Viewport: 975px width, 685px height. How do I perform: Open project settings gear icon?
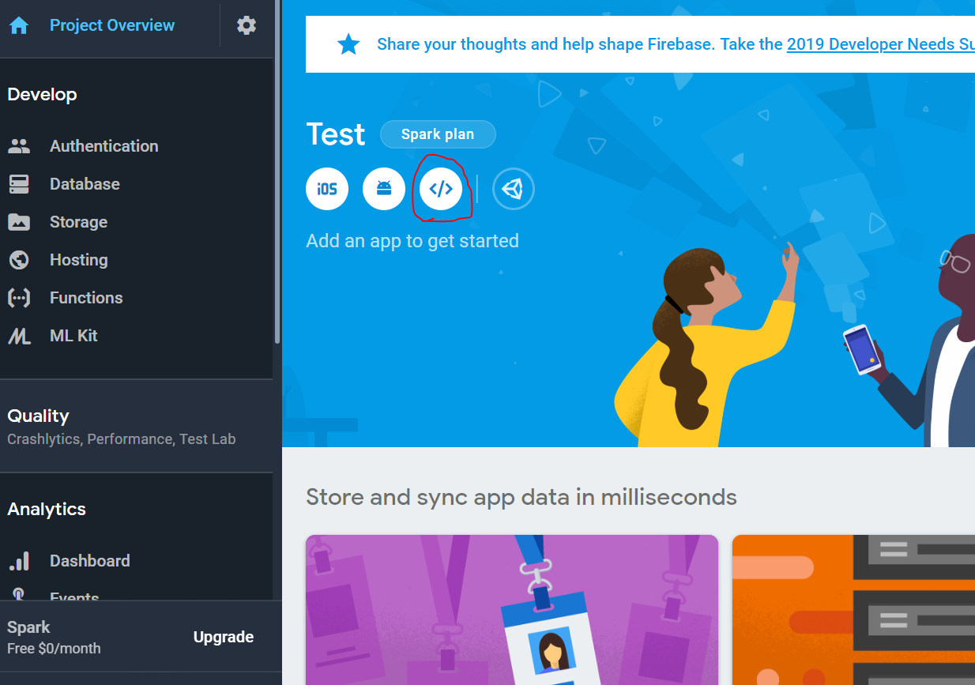(x=247, y=25)
